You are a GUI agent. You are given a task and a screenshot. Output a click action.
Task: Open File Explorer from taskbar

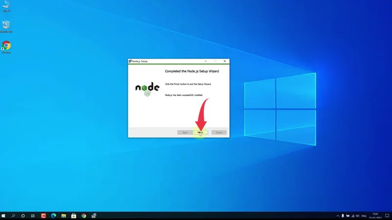click(64, 216)
